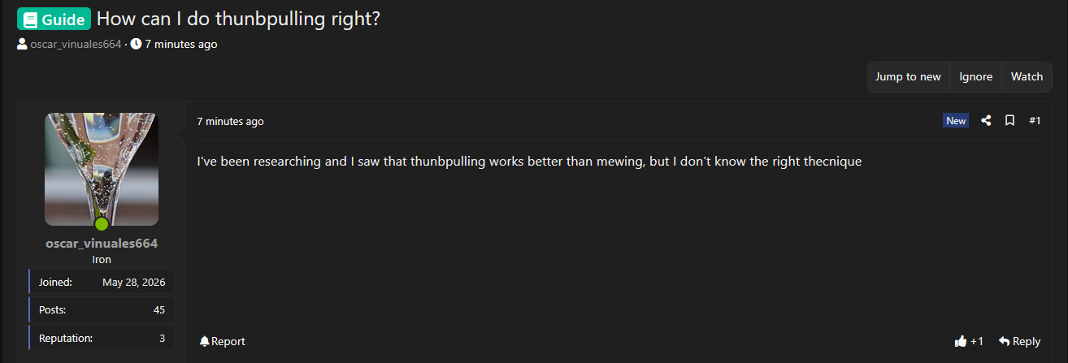
Task: Click the Jump to new button
Action: [908, 76]
